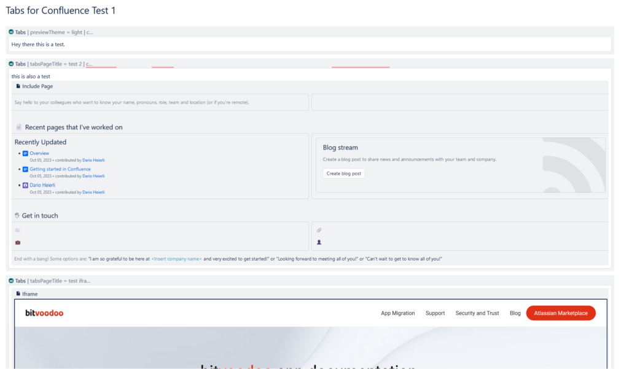Open Getting started in Confluence link

[x=60, y=169]
